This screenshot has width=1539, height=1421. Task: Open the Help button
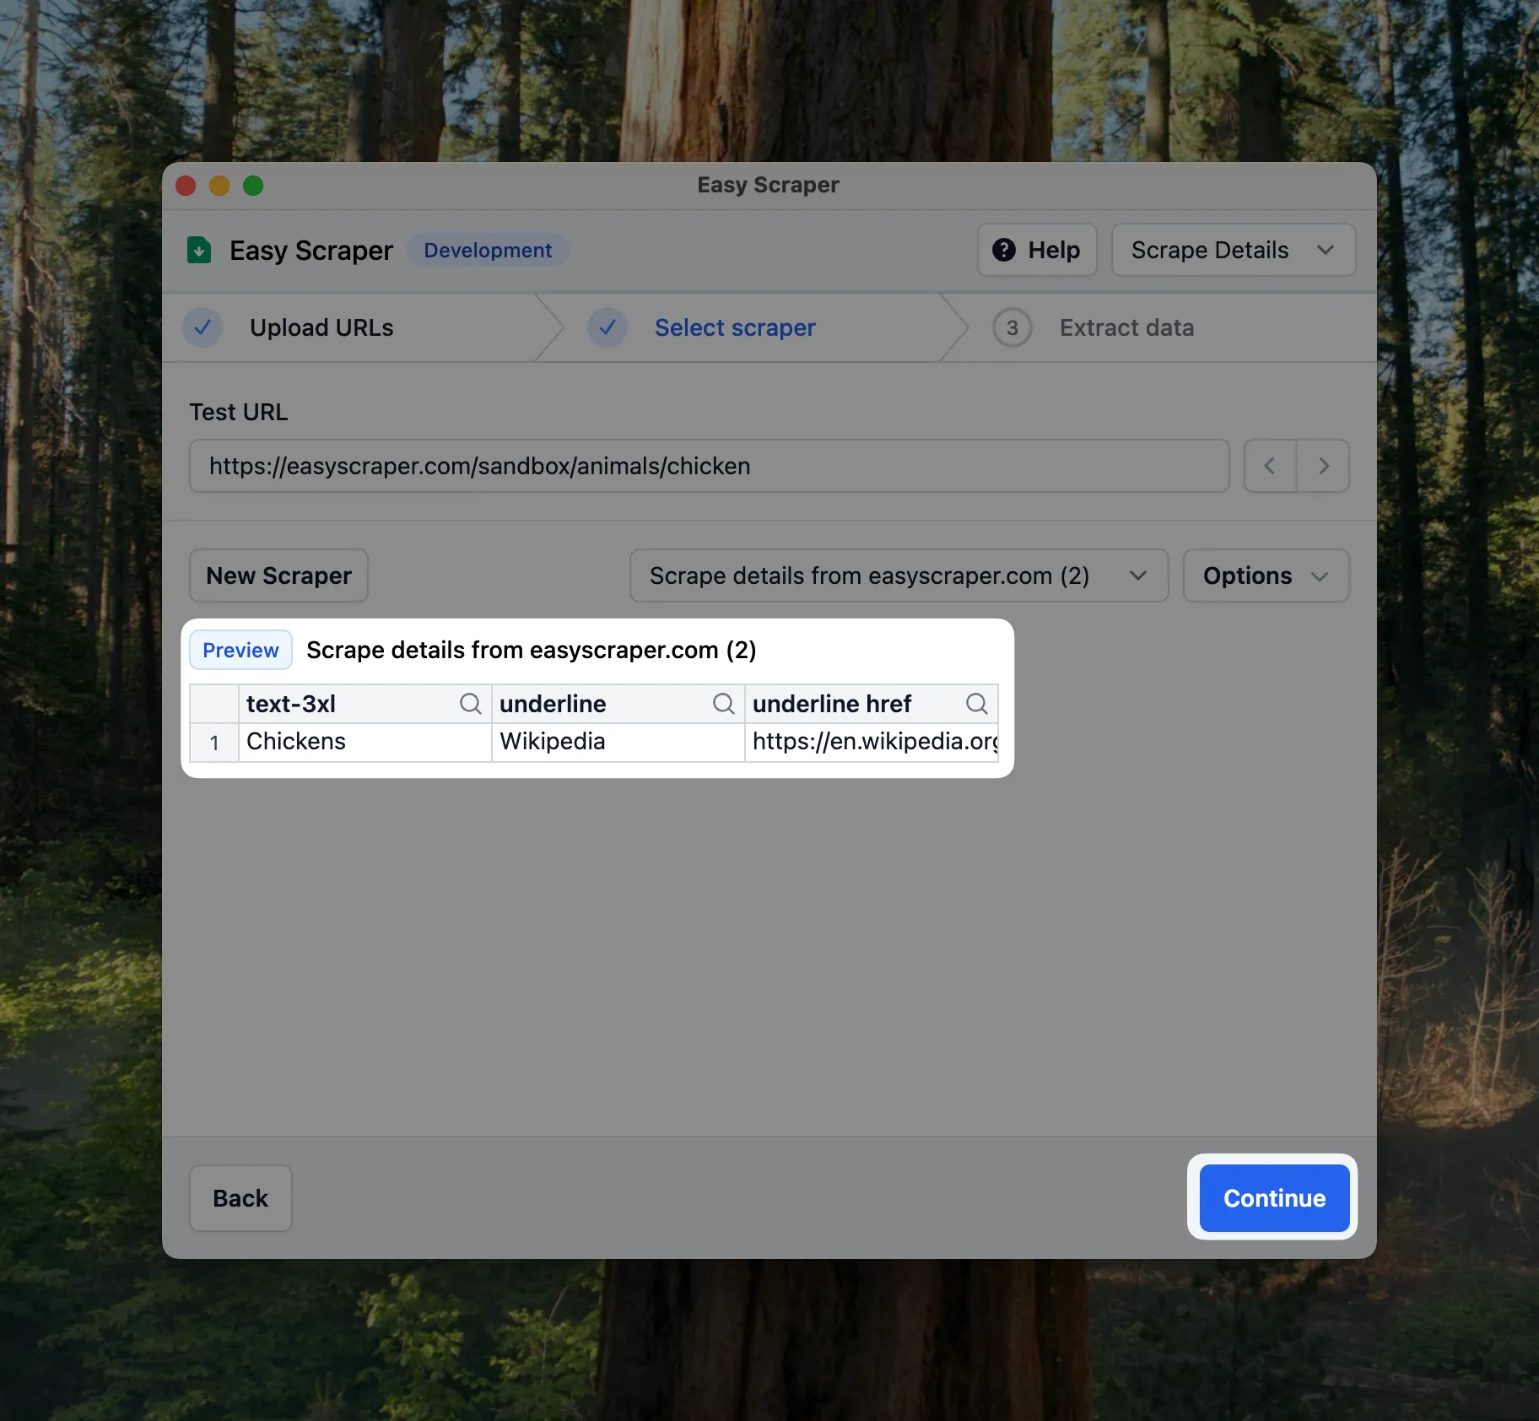[x=1037, y=251]
